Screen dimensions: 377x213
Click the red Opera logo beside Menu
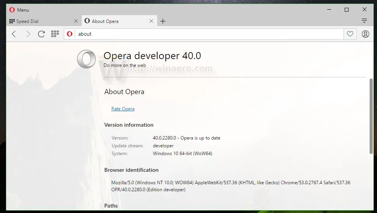pos(12,10)
